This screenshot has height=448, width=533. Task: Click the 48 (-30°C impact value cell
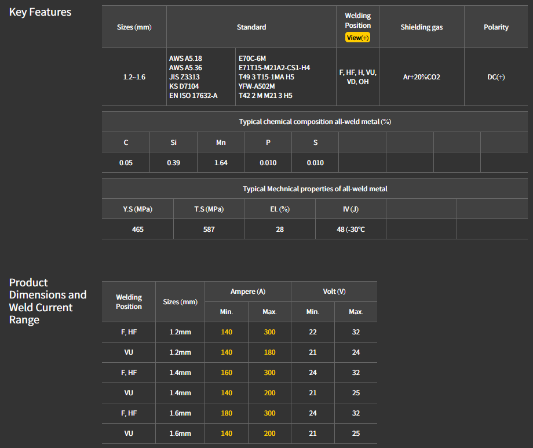[351, 230]
